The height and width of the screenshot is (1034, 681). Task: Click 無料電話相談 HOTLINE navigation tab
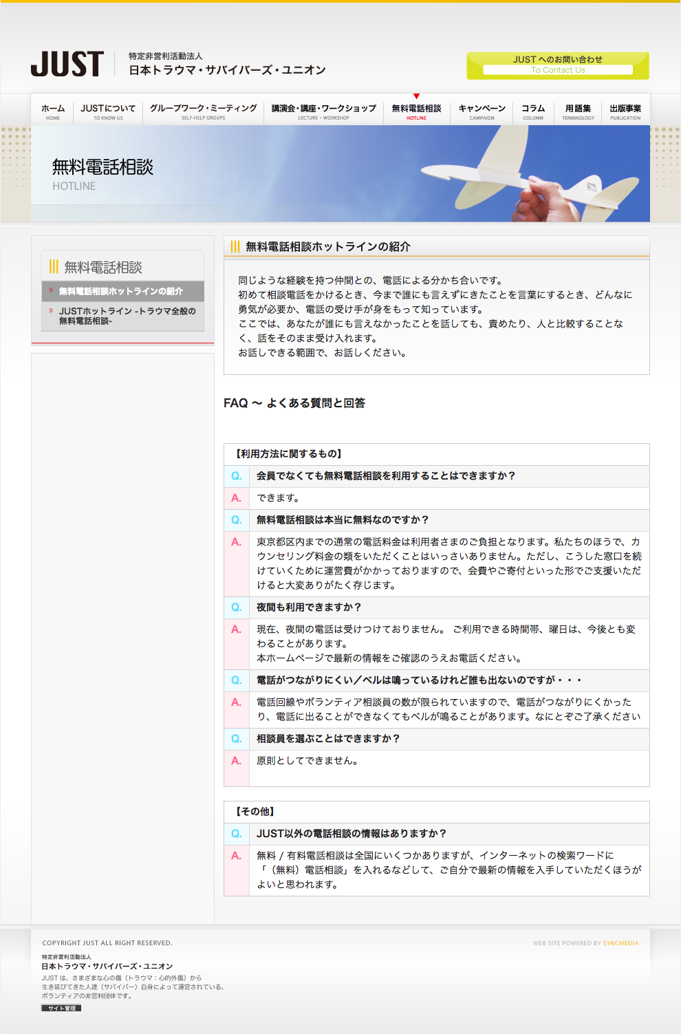pyautogui.click(x=416, y=111)
